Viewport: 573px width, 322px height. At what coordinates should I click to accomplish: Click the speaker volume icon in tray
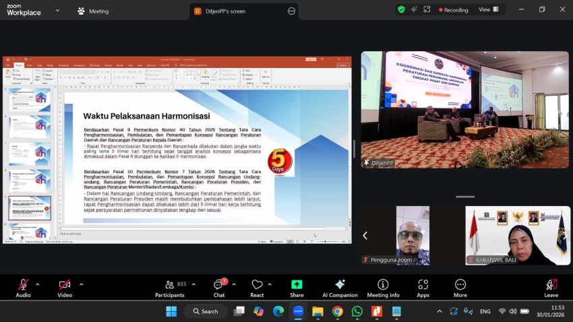pos(513,311)
